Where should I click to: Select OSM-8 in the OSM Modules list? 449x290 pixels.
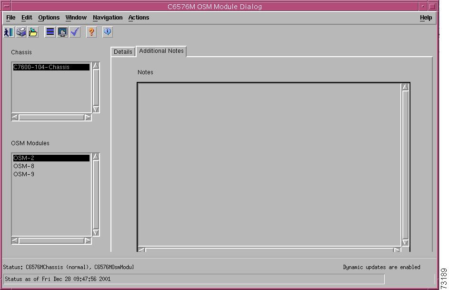click(x=51, y=166)
